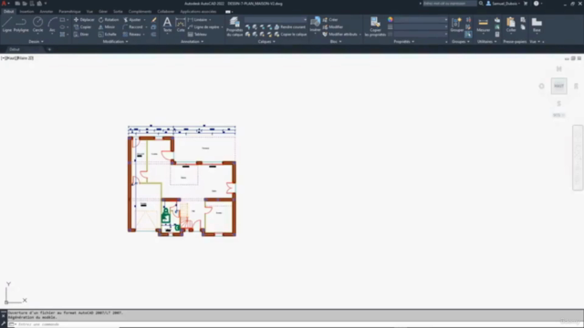584x328 pixels.
Task: Click the rectangle tool icon in Dessin panel
Action: [63, 20]
